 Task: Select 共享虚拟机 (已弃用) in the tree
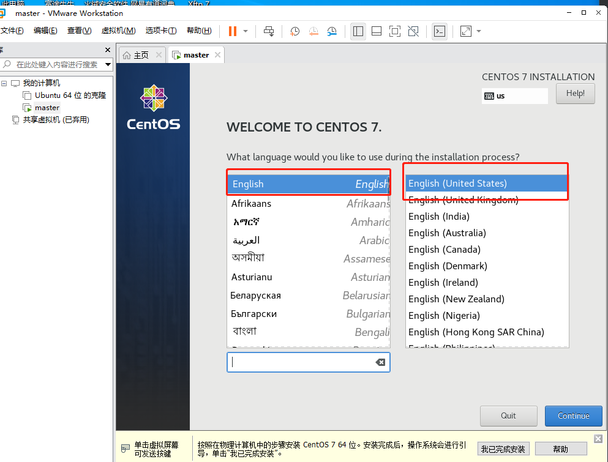(x=56, y=120)
